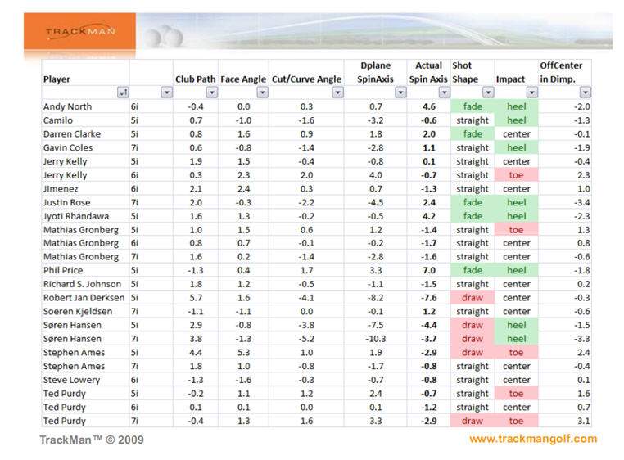
Task: Expand the Dplane SpinAxis filter dropdown
Action: 400,92
